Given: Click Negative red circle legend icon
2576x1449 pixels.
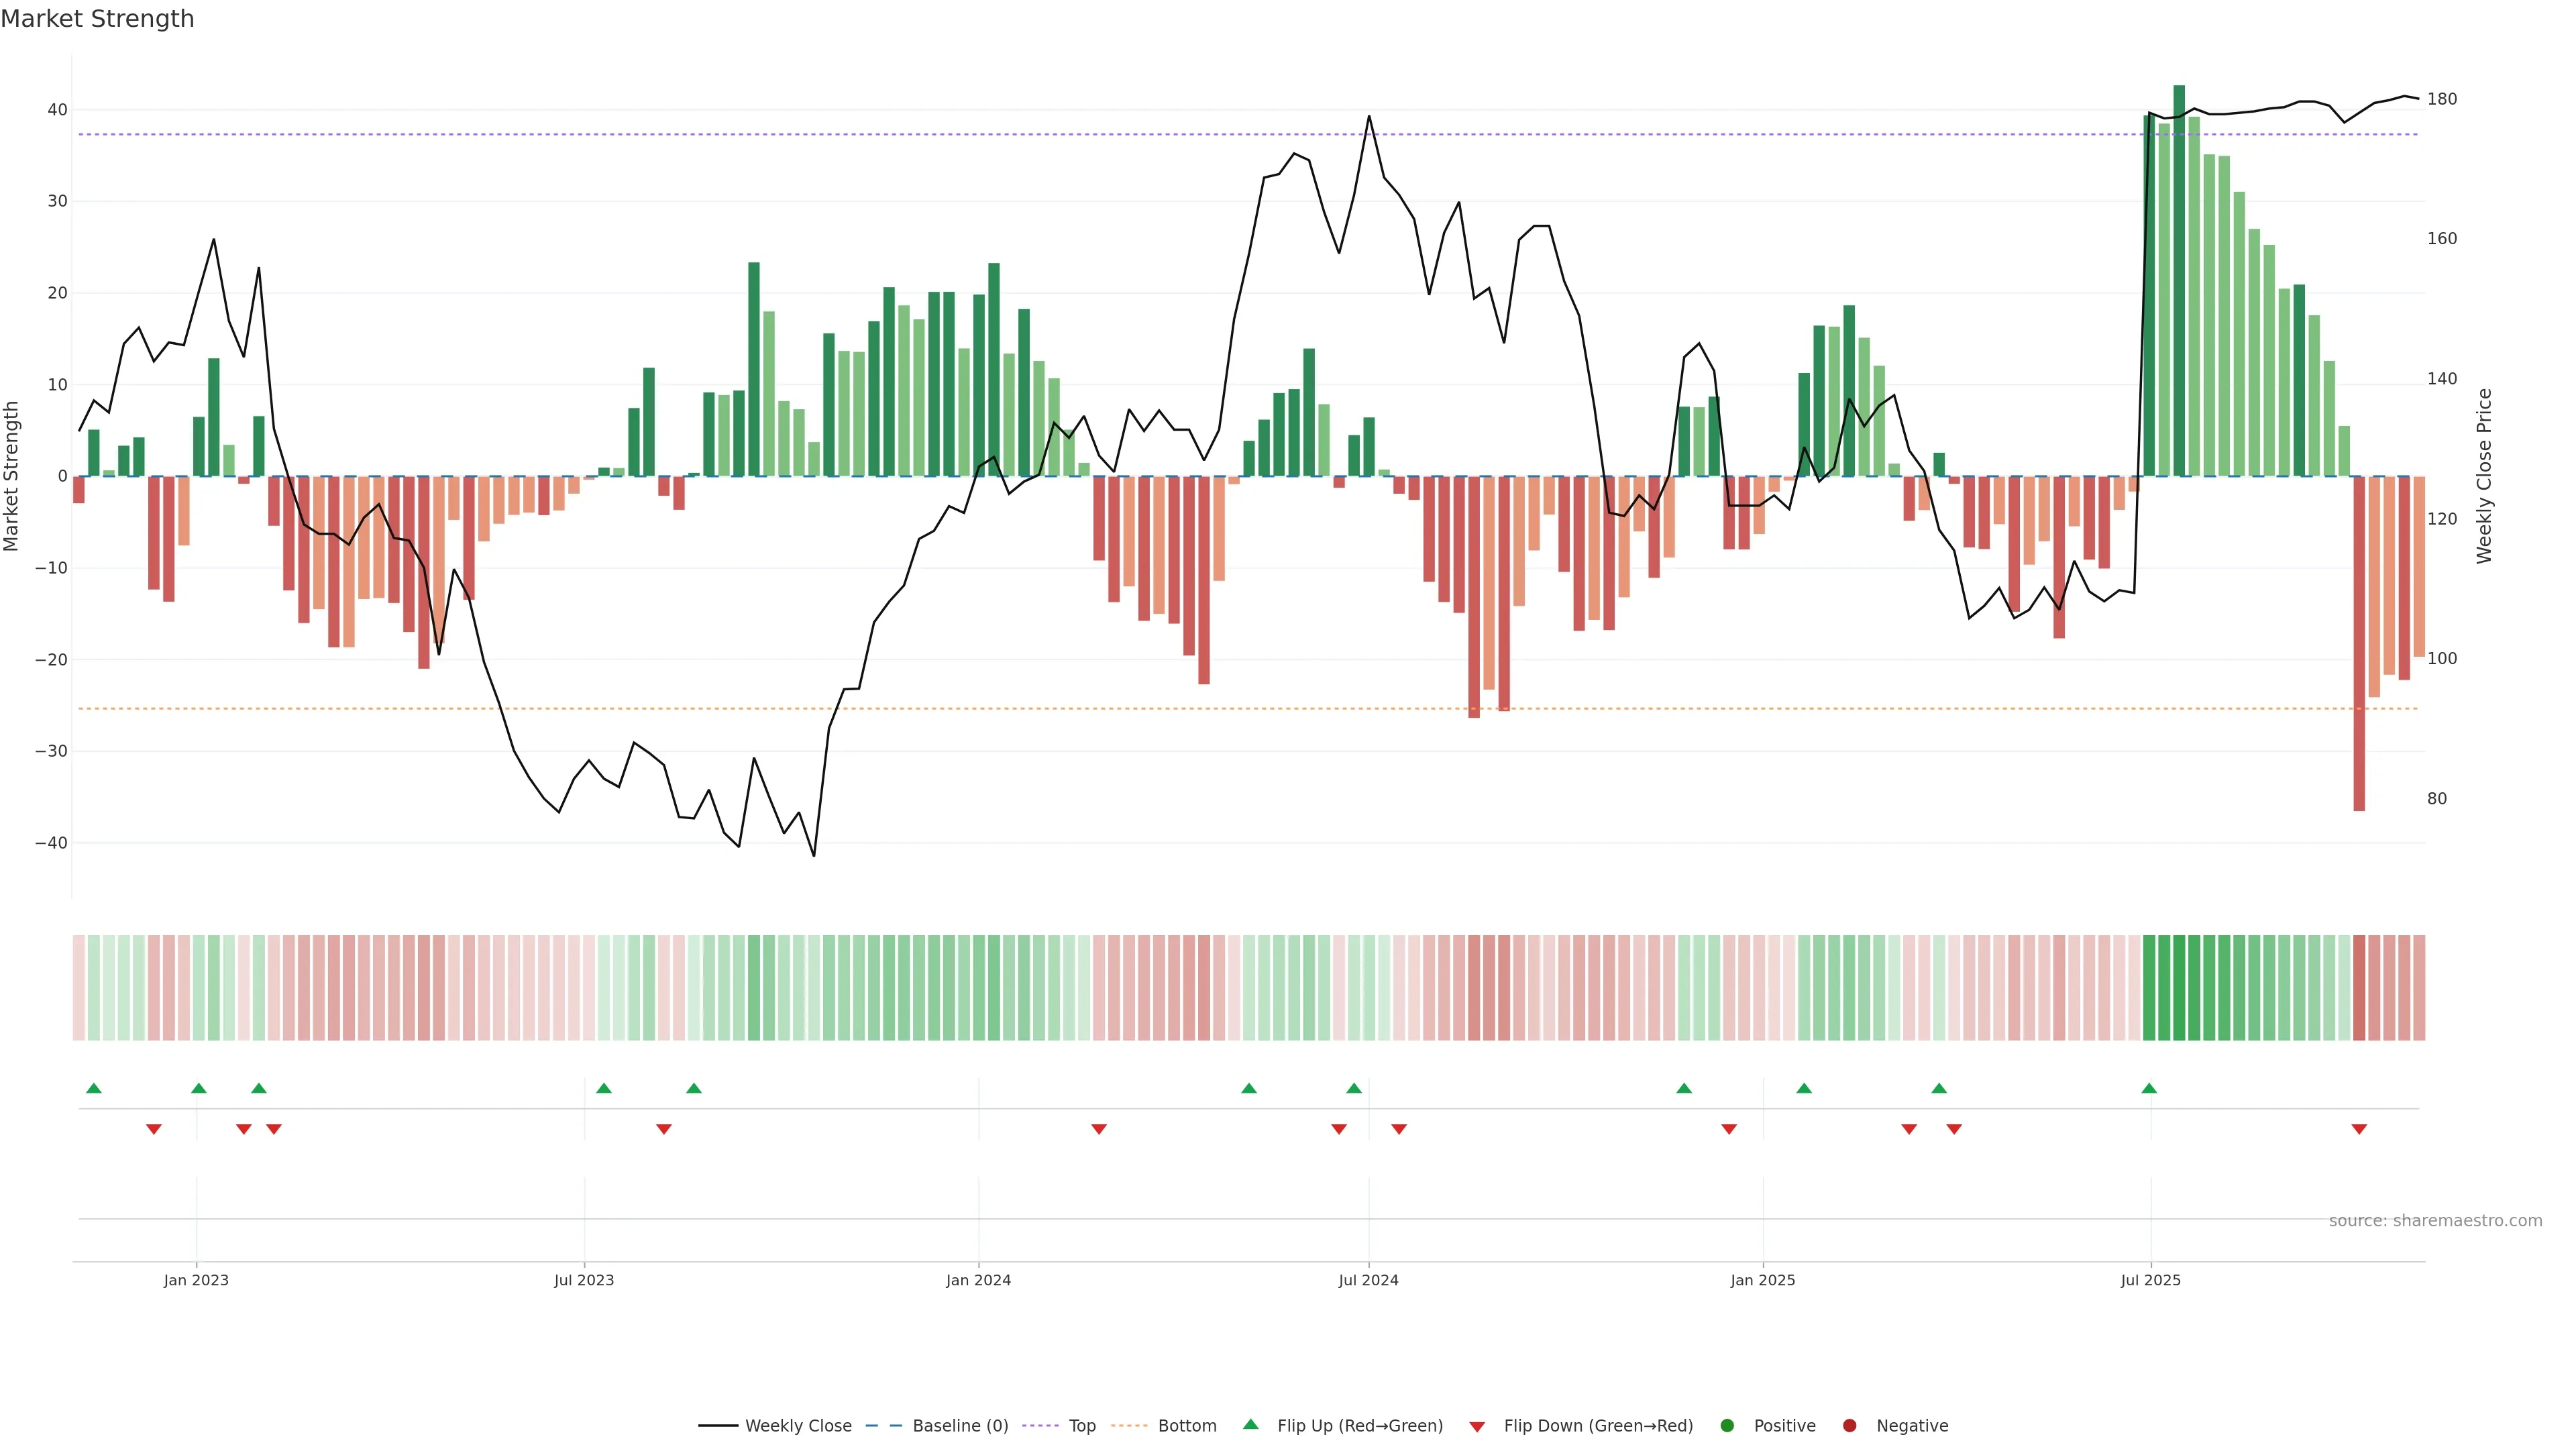Looking at the screenshot, I should click(x=1849, y=1425).
